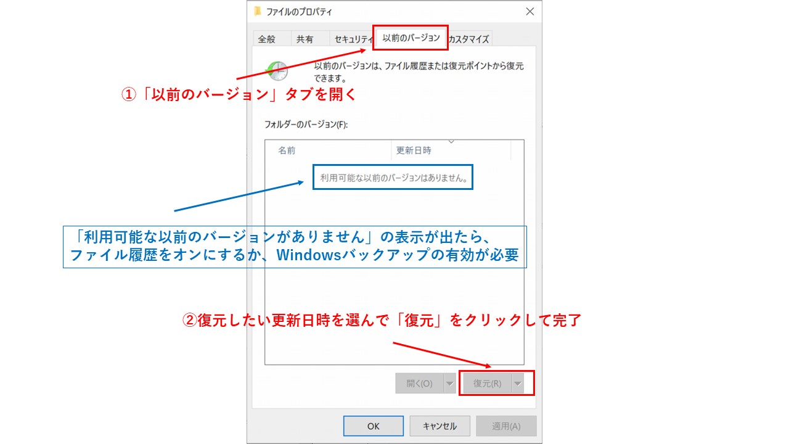Click the 復元(R) button
789x444 pixels.
click(487, 384)
